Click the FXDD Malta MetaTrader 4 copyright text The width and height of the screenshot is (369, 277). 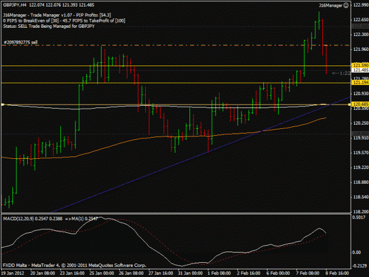tap(74, 265)
